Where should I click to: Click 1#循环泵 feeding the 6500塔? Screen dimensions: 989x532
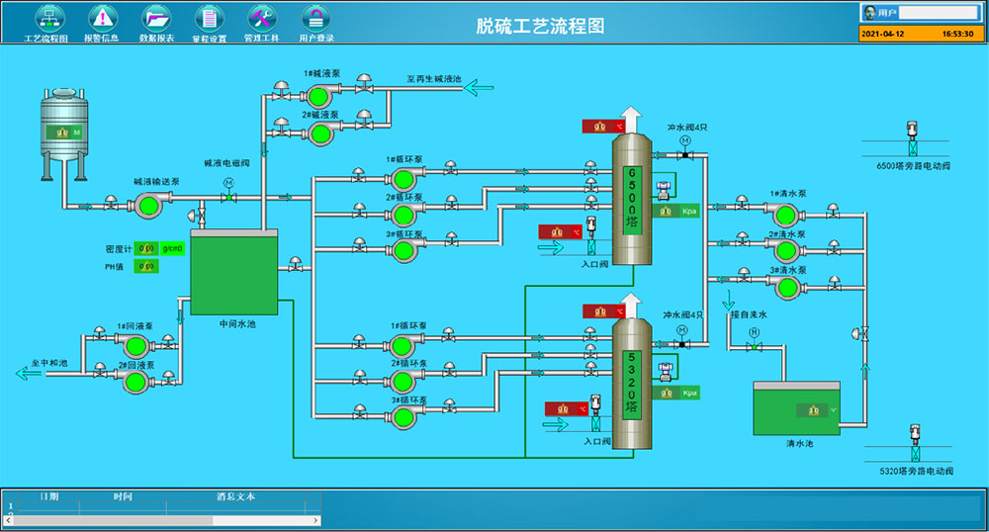click(x=404, y=180)
